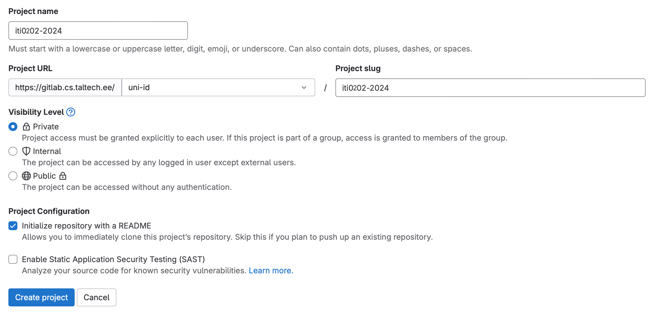This screenshot has width=654, height=317.
Task: Click the Cancel button
Action: (x=96, y=297)
